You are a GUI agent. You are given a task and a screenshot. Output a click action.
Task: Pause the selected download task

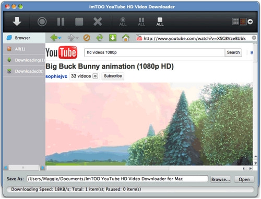[x=61, y=21]
